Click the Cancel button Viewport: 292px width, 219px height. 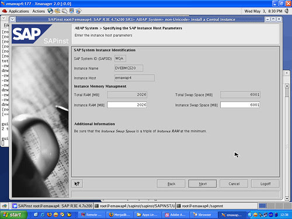click(x=234, y=183)
